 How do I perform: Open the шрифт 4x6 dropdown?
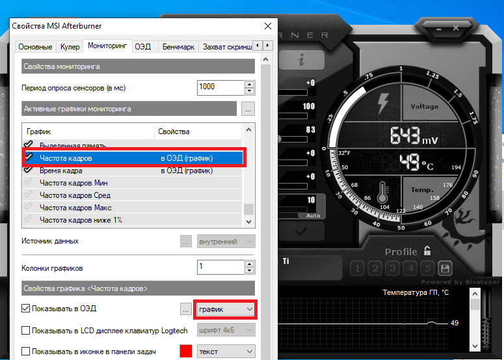point(226,330)
